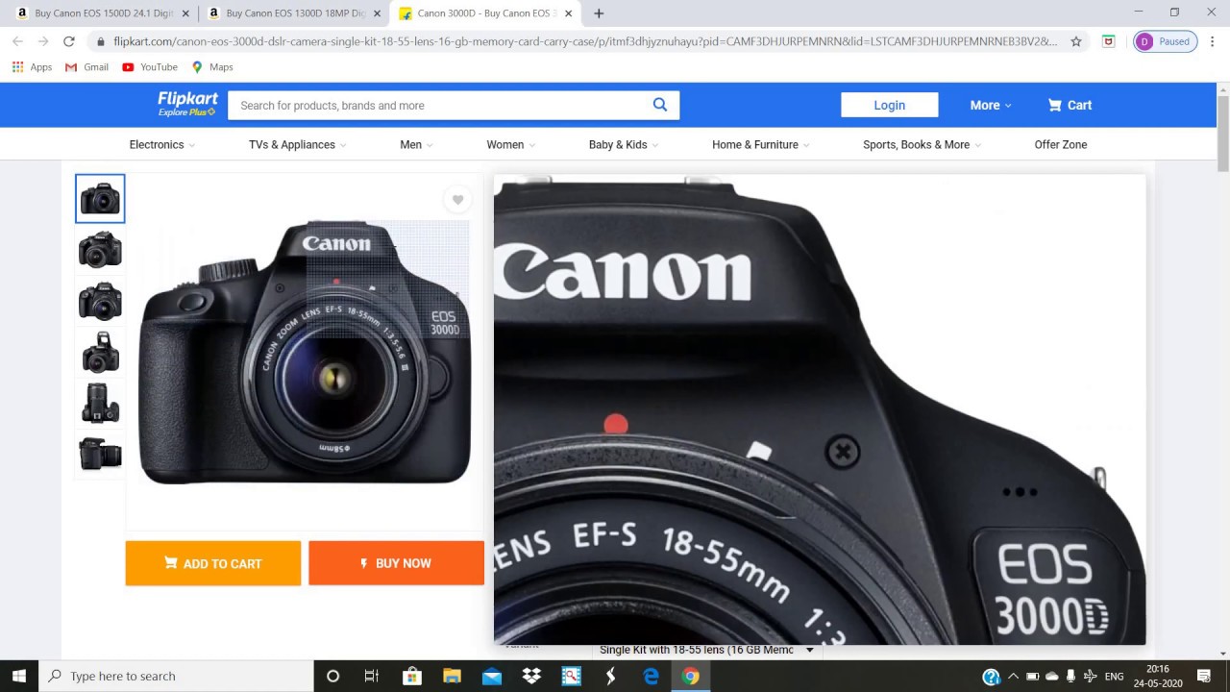Viewport: 1230px width, 692px height.
Task: Open the notification center icon
Action: click(1204, 676)
